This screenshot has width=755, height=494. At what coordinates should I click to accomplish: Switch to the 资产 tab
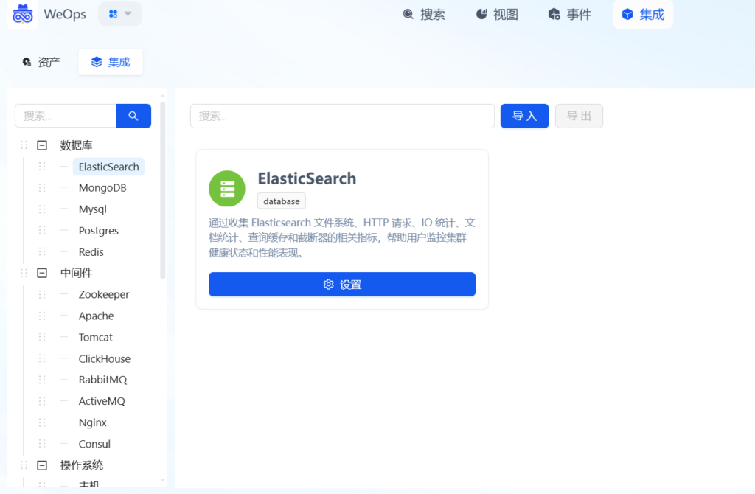pyautogui.click(x=41, y=62)
